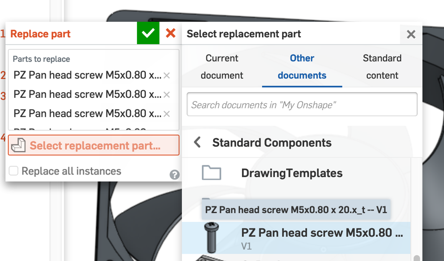Go back from Standard Components folder
This screenshot has height=261, width=444.
(197, 142)
